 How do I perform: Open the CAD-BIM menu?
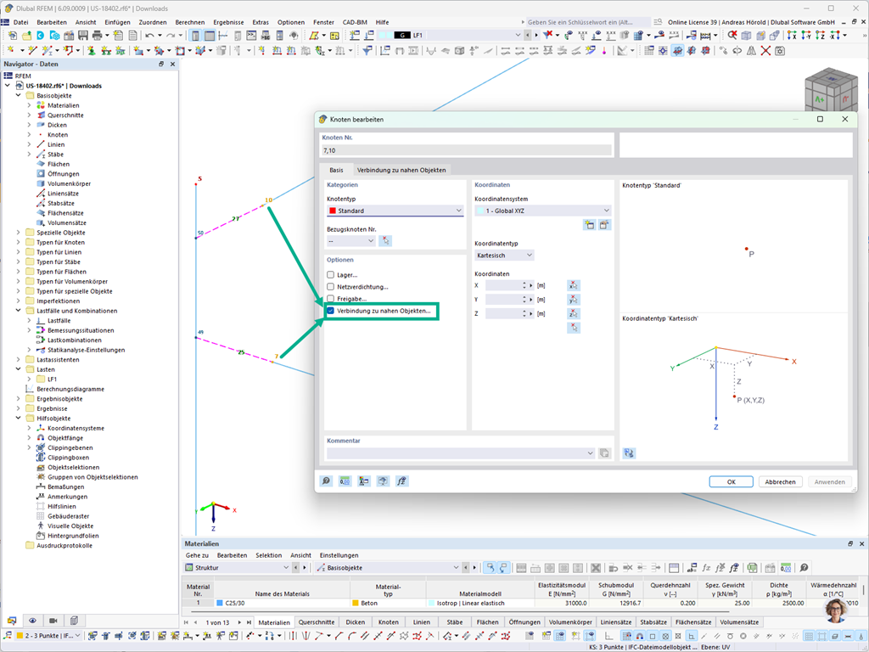point(355,22)
